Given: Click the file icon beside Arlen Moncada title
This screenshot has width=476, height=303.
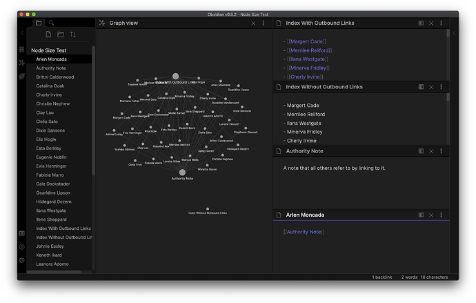Looking at the screenshot, I should tap(279, 215).
